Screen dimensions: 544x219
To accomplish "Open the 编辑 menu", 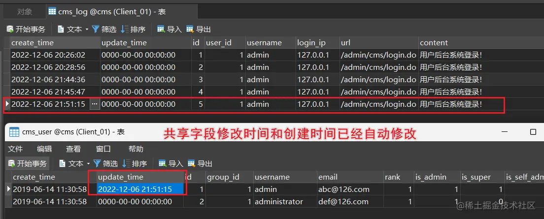I will click(x=44, y=149).
